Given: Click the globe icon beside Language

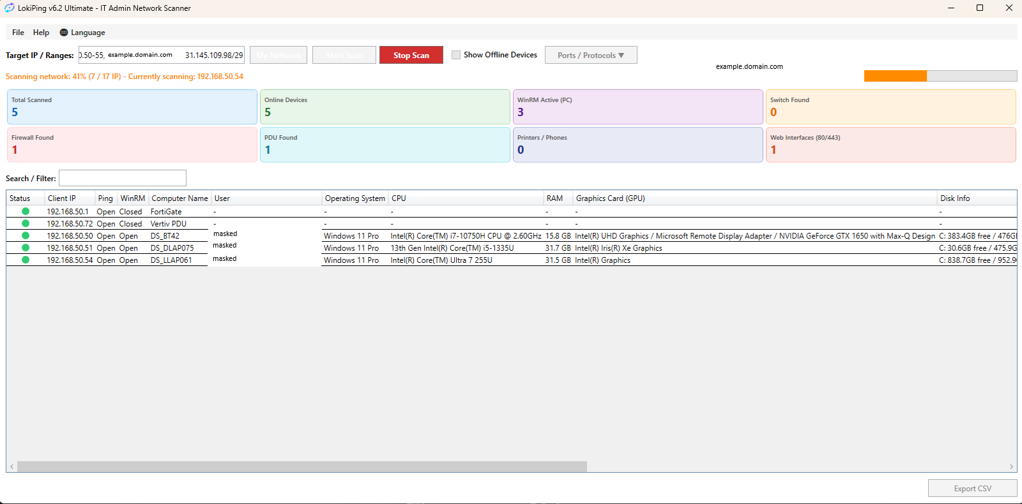Looking at the screenshot, I should [64, 33].
